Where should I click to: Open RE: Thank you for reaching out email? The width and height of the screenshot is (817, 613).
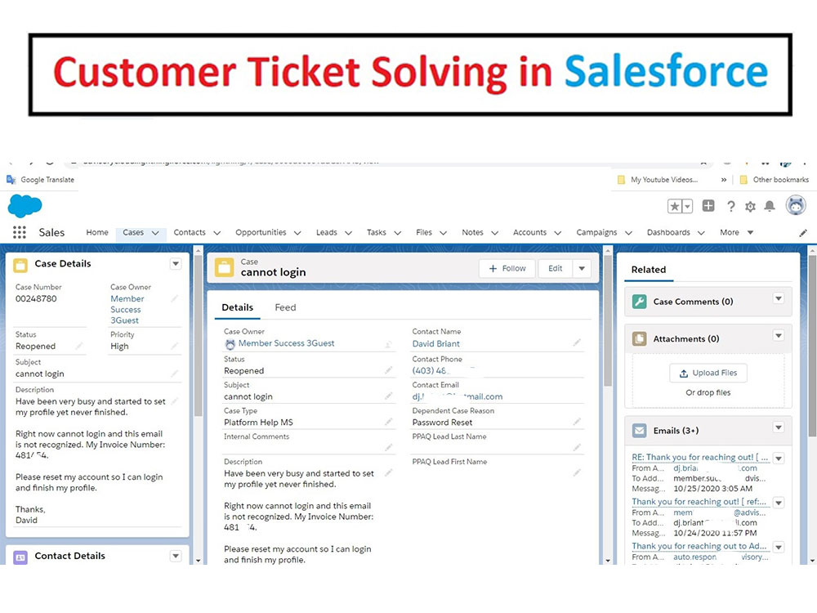700,457
